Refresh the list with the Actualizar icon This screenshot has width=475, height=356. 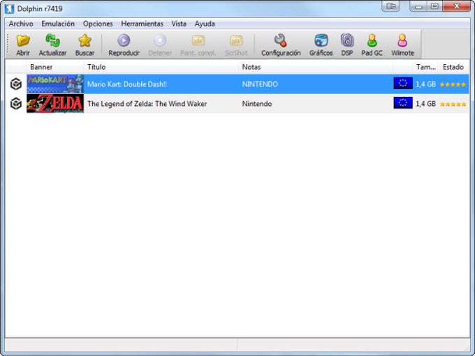tap(52, 40)
